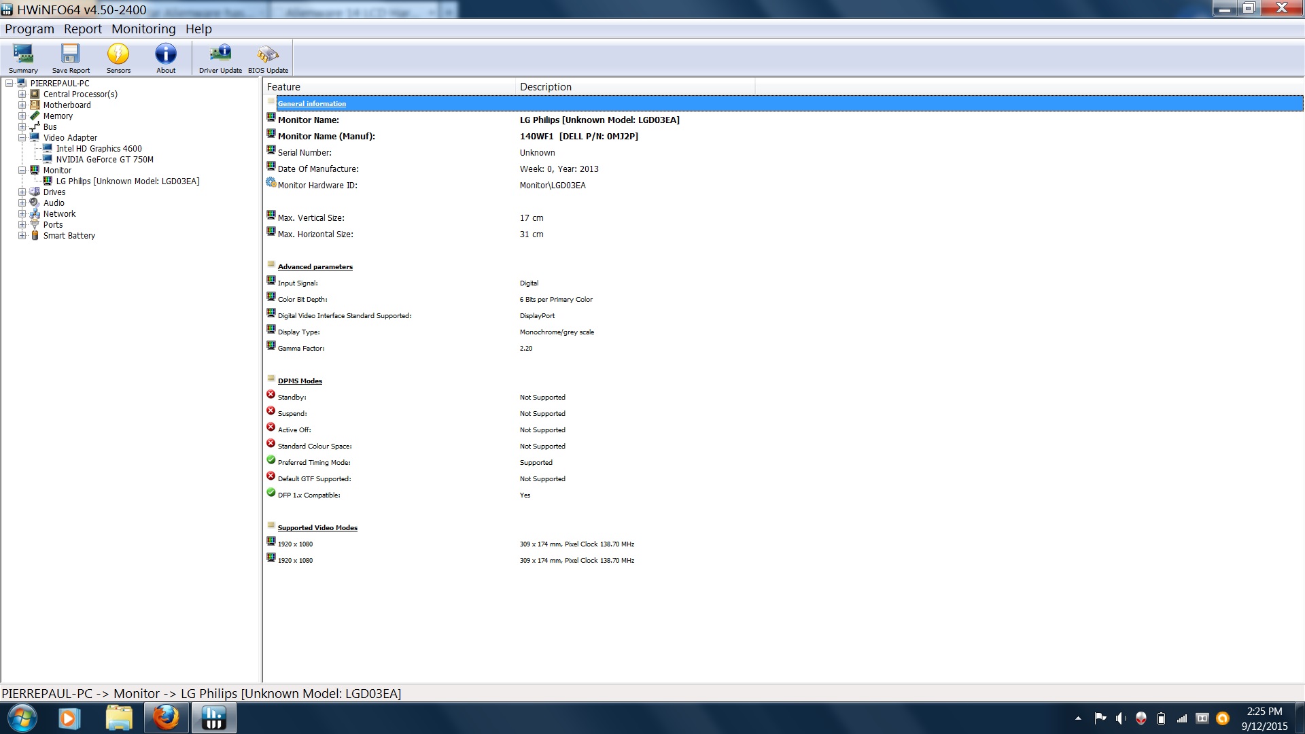Screen dimensions: 1305x734
Task: Collapse the Video Adapter node
Action: 22,138
